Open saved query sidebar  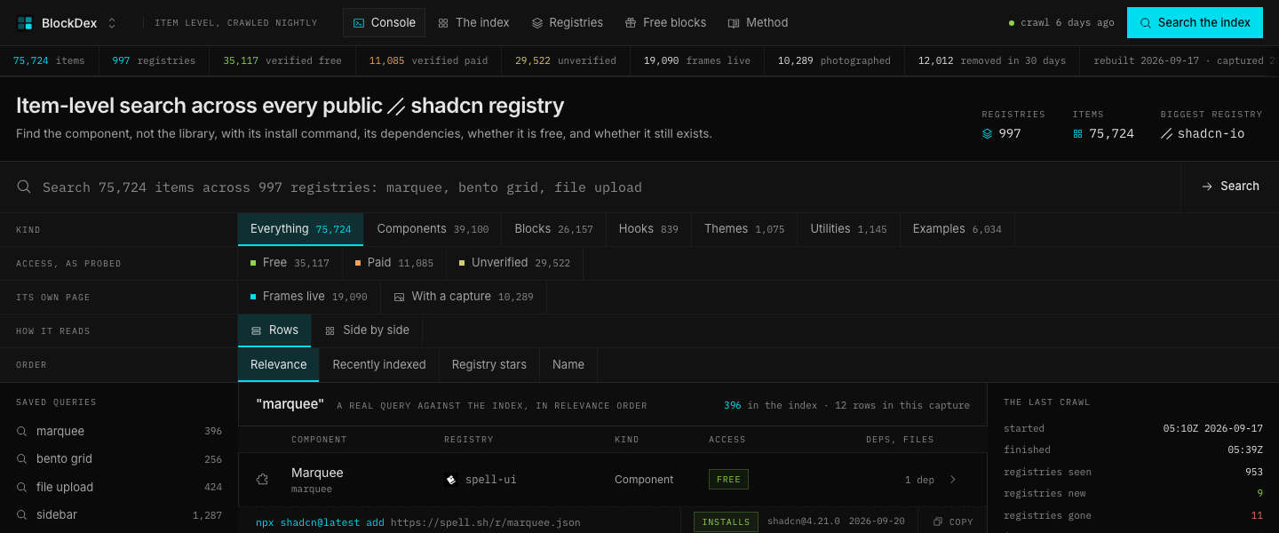click(x=119, y=515)
